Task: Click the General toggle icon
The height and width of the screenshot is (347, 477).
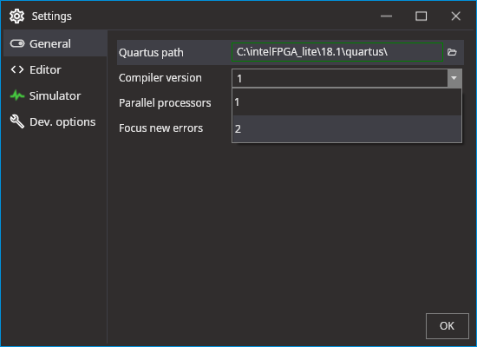Action: click(x=17, y=43)
